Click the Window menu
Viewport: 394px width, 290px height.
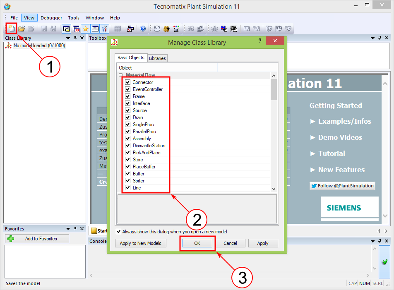(94, 18)
